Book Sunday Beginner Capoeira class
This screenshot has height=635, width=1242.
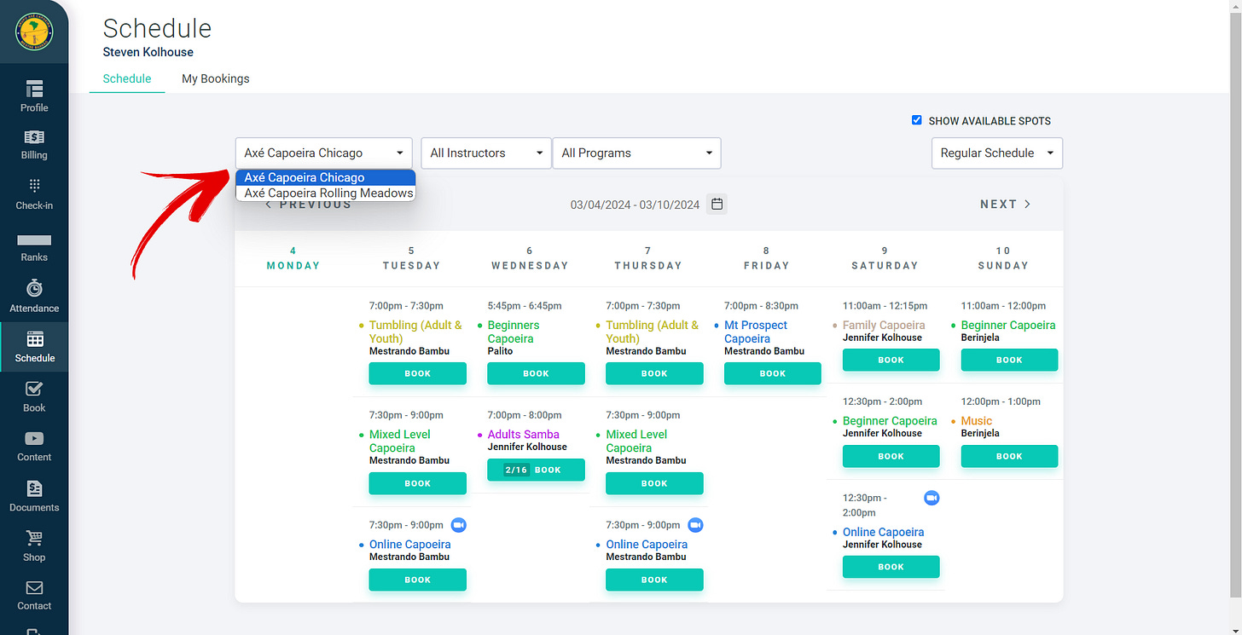1010,360
